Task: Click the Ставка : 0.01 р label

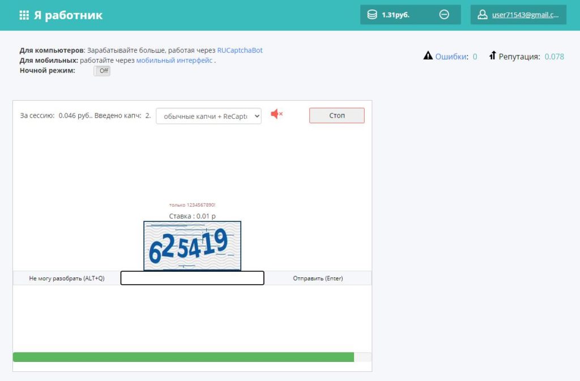Action: [x=193, y=216]
